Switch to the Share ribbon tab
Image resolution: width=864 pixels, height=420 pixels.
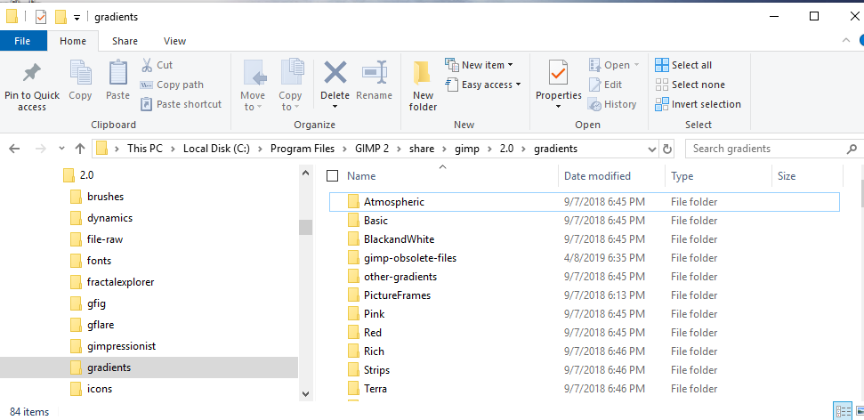coord(125,41)
